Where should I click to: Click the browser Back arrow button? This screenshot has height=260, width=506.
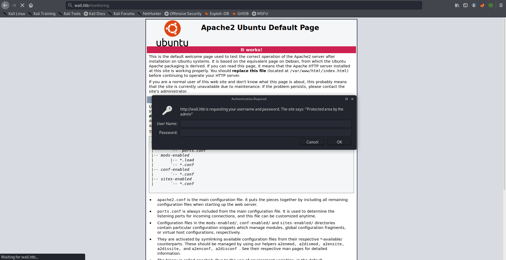click(x=5, y=5)
